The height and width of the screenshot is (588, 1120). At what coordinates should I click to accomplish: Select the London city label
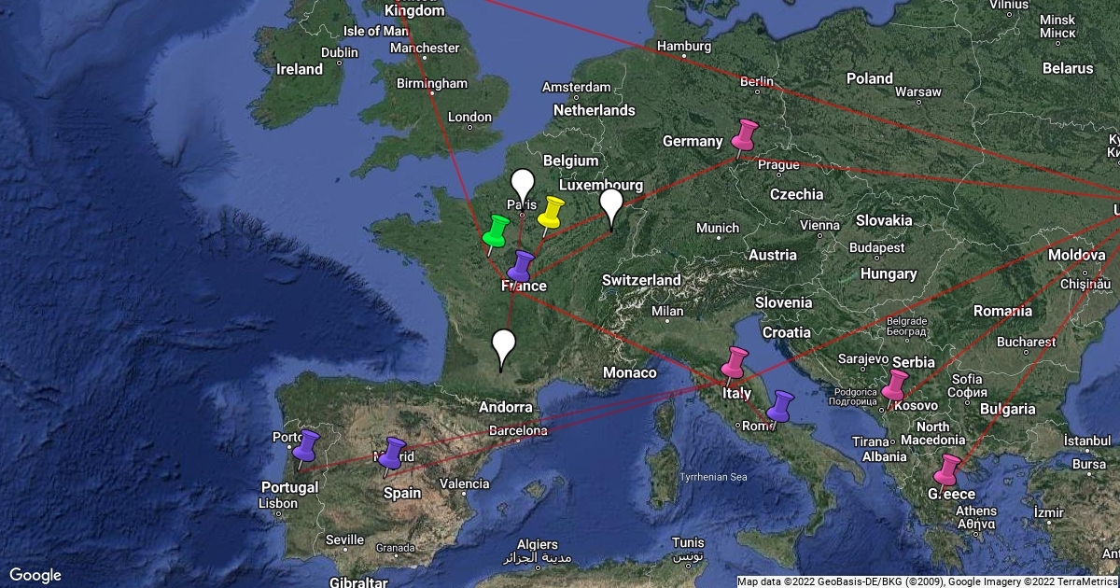[469, 117]
